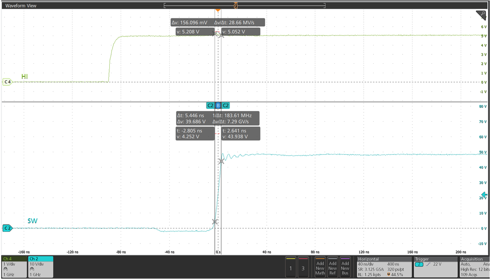491x279 pixels.
Task: Toggle waveform slot 1 thumbnail
Action: click(x=291, y=267)
